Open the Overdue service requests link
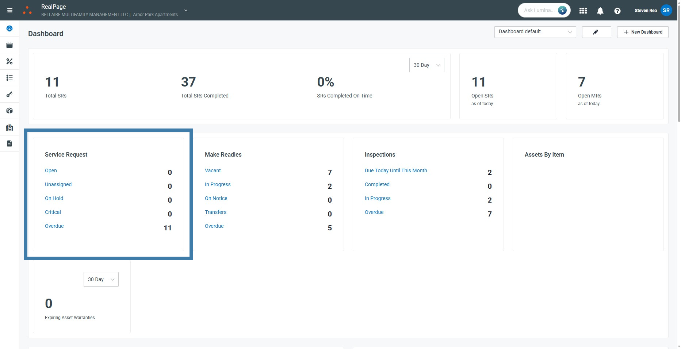 click(54, 226)
